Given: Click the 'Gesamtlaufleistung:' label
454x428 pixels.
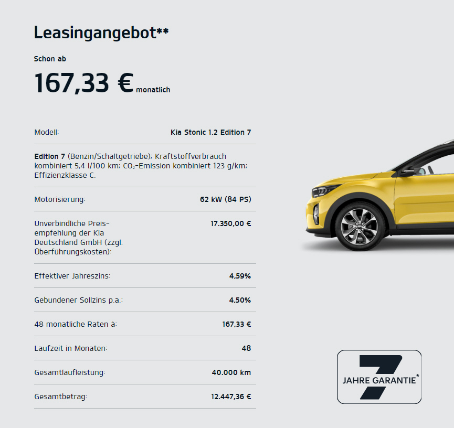Looking at the screenshot, I should pyautogui.click(x=70, y=372).
